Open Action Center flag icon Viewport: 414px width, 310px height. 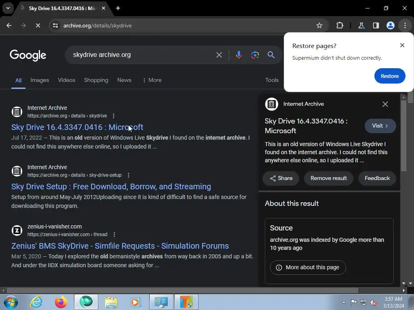pos(353,302)
